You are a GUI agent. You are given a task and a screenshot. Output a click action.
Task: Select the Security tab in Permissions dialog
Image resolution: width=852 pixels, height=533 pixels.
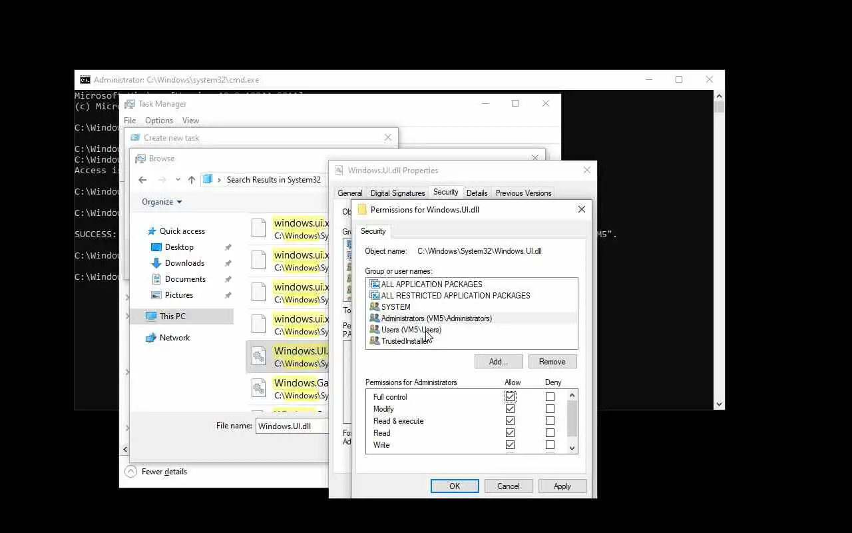pos(373,231)
